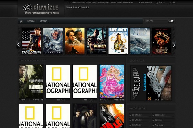Select the Shawshank Redemption carousel poster
The width and height of the screenshot is (193, 128).
(x=75, y=41)
